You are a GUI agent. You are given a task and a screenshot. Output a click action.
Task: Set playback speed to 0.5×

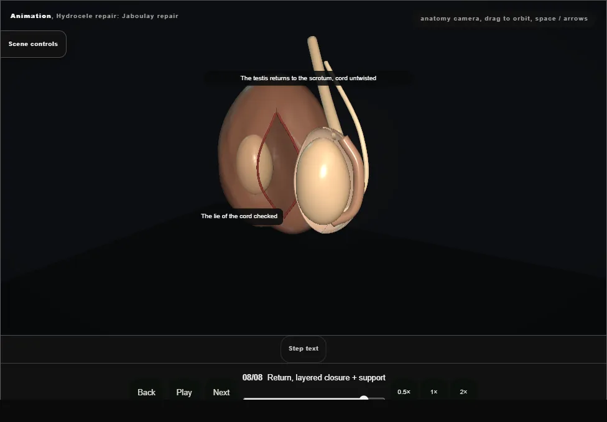click(x=404, y=392)
